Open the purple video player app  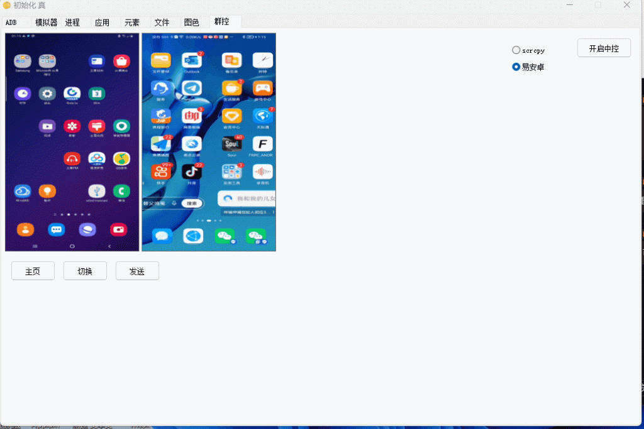[47, 126]
